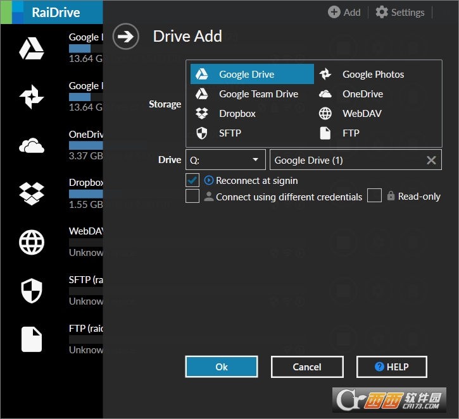
Task: Open Settings from the top bar
Action: point(400,12)
